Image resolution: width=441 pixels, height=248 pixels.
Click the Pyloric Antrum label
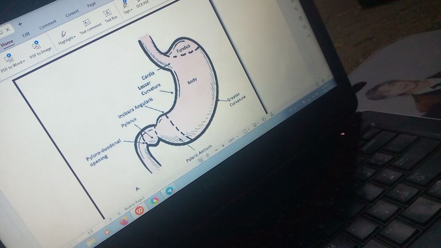[x=199, y=154]
